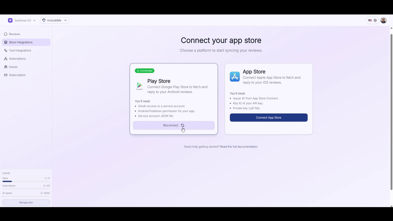393x221 pixels.
Task: Open the Reviews sidebar item
Action: (x=14, y=34)
